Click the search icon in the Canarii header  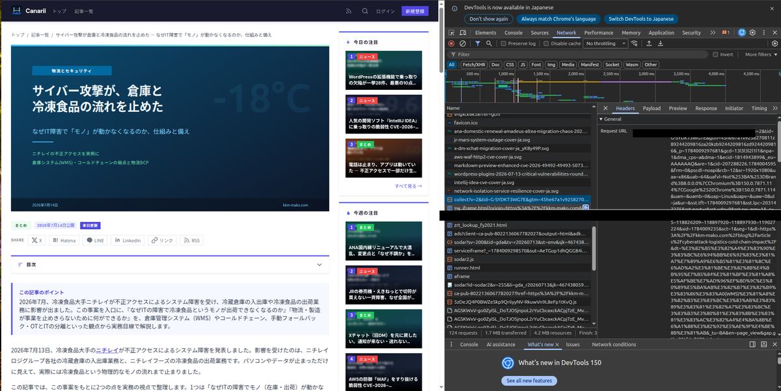[365, 11]
